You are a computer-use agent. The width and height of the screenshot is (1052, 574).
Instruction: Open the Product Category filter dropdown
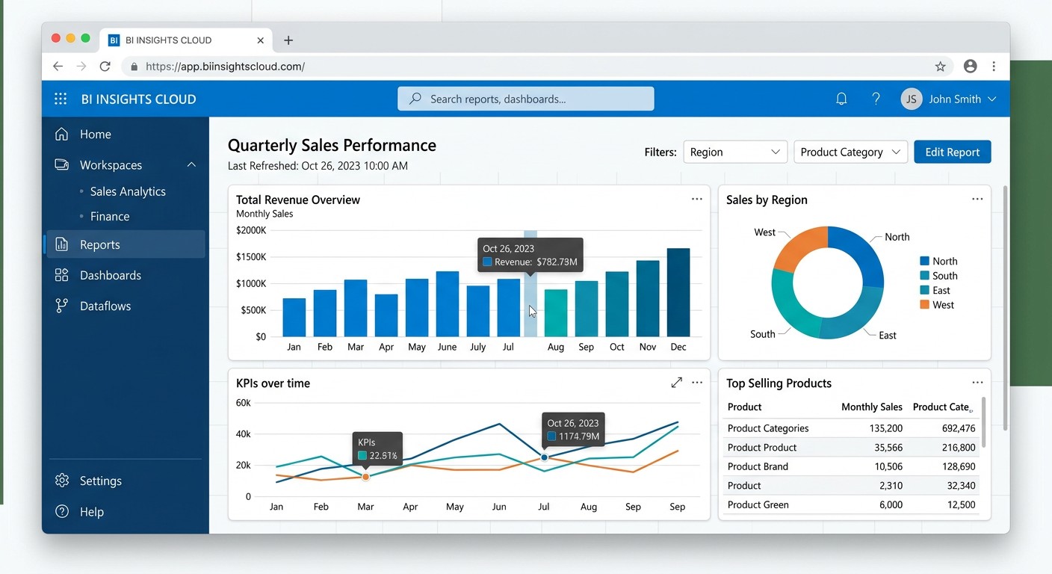(x=850, y=152)
